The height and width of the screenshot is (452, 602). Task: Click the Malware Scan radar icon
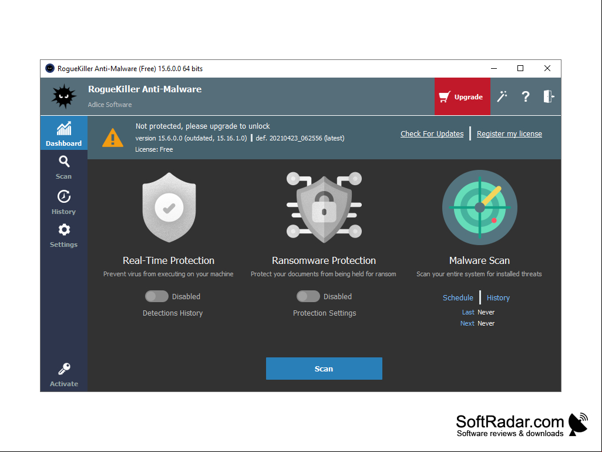(479, 207)
